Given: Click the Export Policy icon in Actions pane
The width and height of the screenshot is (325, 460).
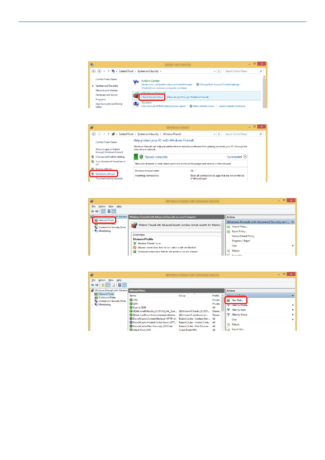Looking at the screenshot, I should (x=228, y=231).
